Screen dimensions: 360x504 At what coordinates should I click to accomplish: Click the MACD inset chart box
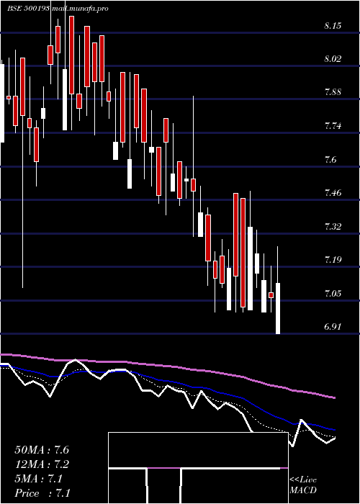point(198,468)
